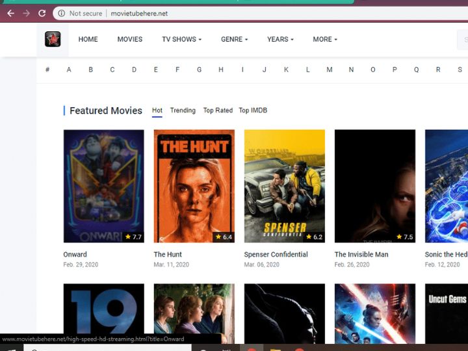Expand the TV SHOWS dropdown
Viewport: 468px width, 351px height.
click(182, 40)
